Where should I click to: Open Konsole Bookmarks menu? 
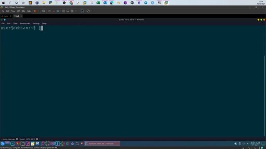click(25, 24)
